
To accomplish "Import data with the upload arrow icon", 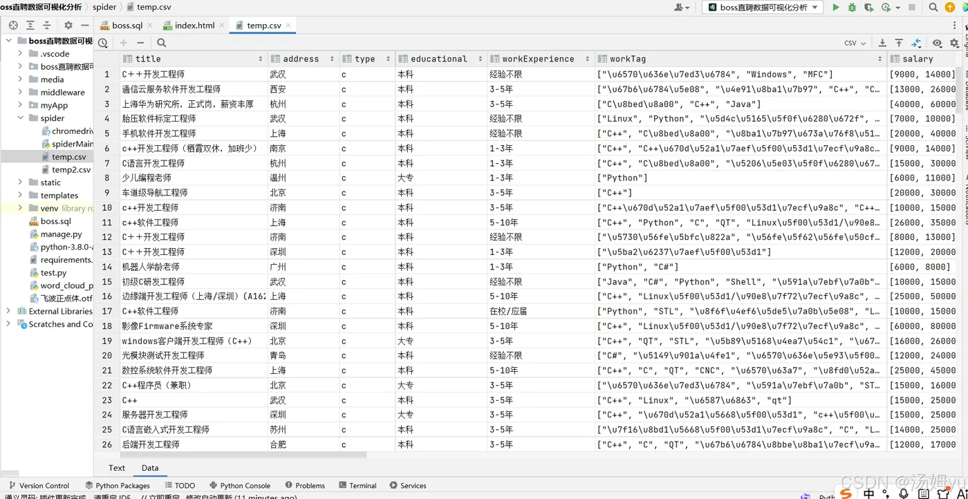I will tap(899, 43).
